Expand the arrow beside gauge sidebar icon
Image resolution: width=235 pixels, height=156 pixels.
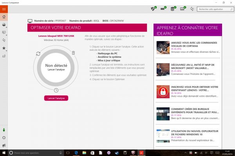[x=6, y=27]
